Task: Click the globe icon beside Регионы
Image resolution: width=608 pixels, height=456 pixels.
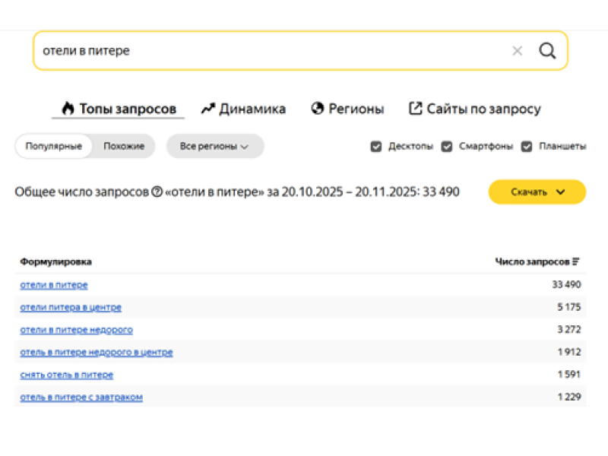Action: tap(317, 108)
